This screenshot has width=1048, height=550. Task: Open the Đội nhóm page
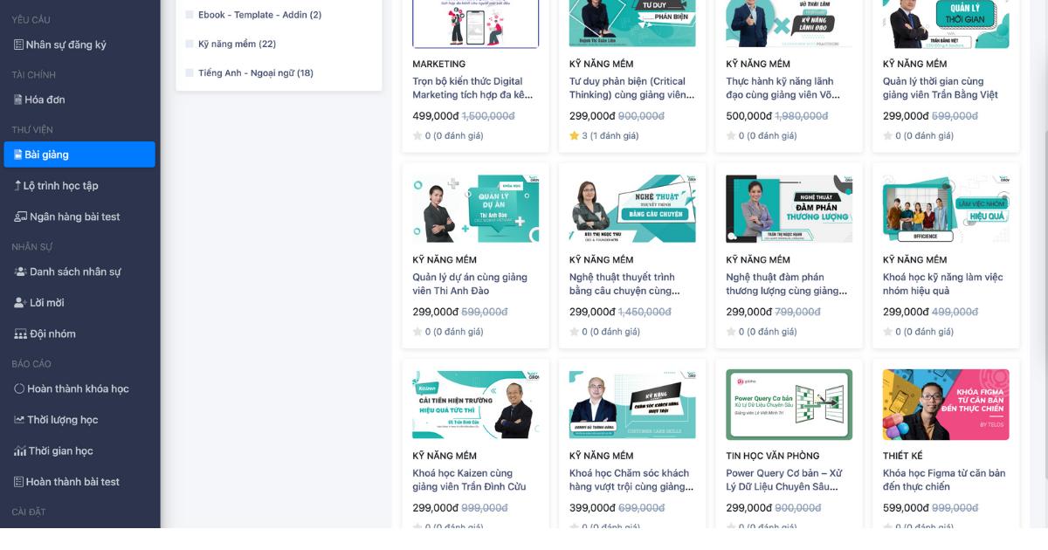(x=79, y=333)
